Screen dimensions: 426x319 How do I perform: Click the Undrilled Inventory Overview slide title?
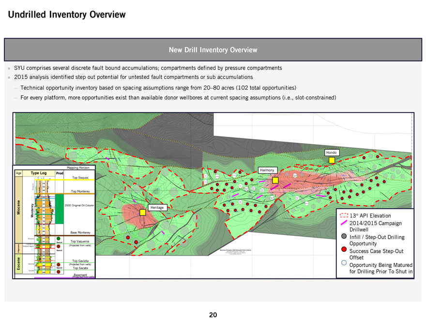coord(67,15)
